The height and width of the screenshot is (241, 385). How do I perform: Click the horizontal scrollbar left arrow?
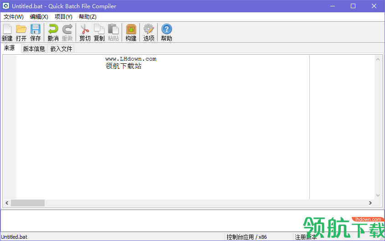coord(7,203)
